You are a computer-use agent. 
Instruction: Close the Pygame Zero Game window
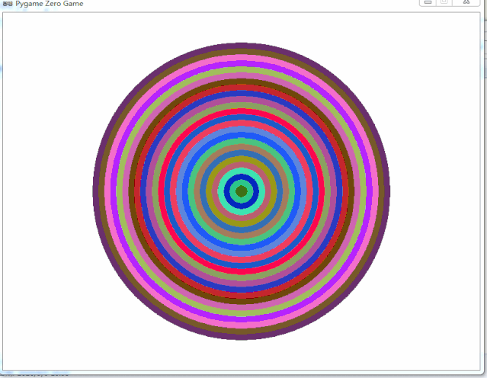(x=466, y=2)
